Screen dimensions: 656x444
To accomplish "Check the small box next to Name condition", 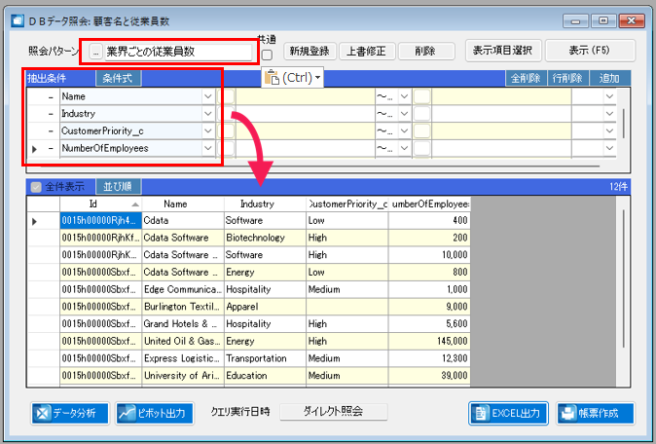I will click(227, 96).
